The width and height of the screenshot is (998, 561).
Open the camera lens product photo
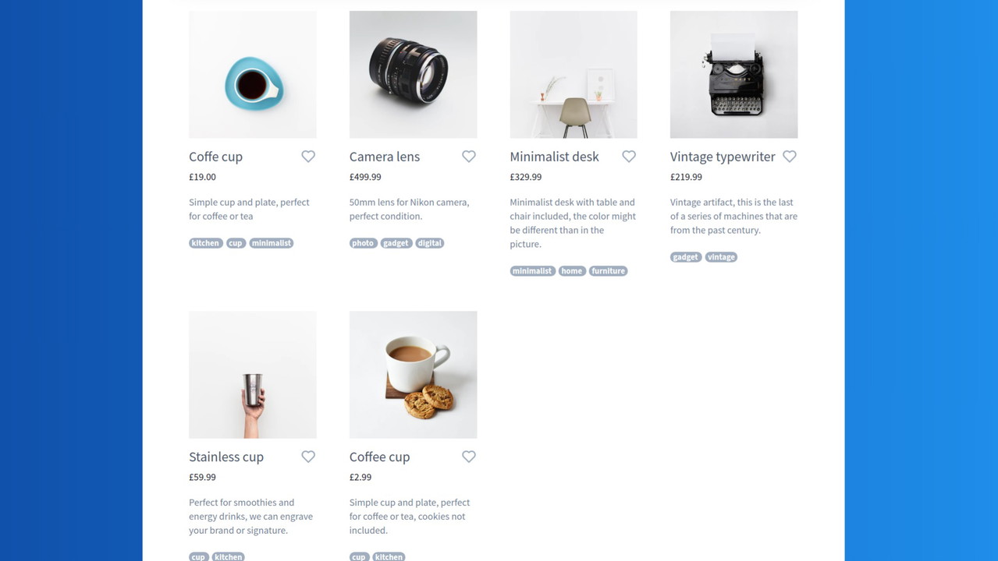pos(413,75)
